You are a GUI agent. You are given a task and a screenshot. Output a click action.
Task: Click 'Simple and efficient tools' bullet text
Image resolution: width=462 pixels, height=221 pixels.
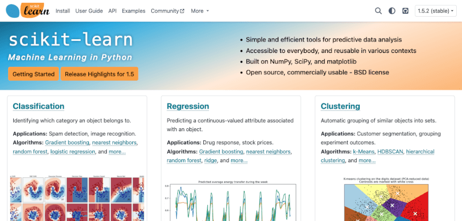[324, 40]
